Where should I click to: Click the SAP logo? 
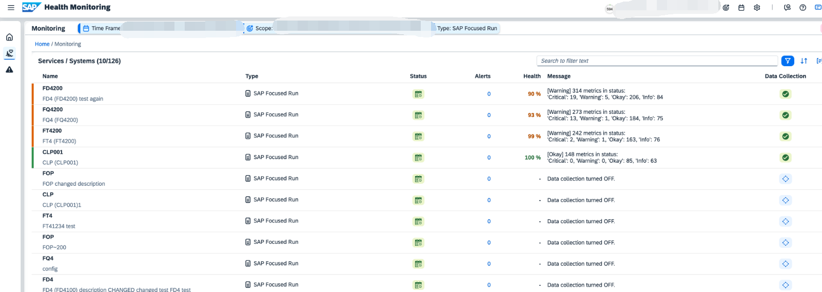click(31, 7)
